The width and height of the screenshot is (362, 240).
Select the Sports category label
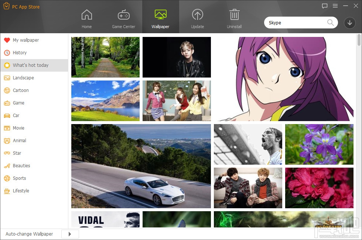point(19,178)
